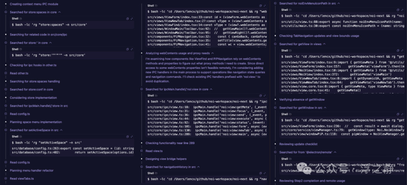407x185 pixels.
Task: Open 'Searched for ipcMain.handle\('store in src' step
Action: [x=39, y=106]
